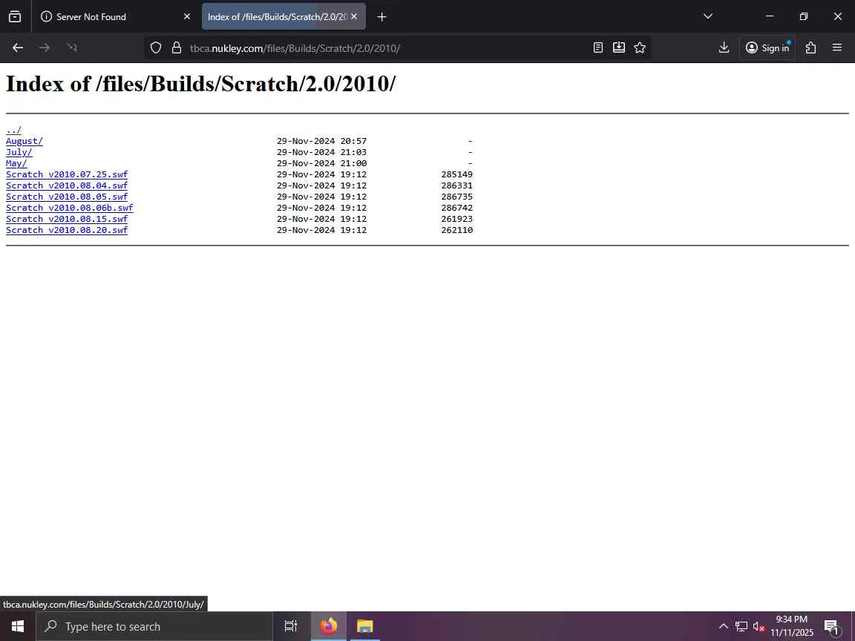Close the Server Not Found tab

click(x=186, y=17)
